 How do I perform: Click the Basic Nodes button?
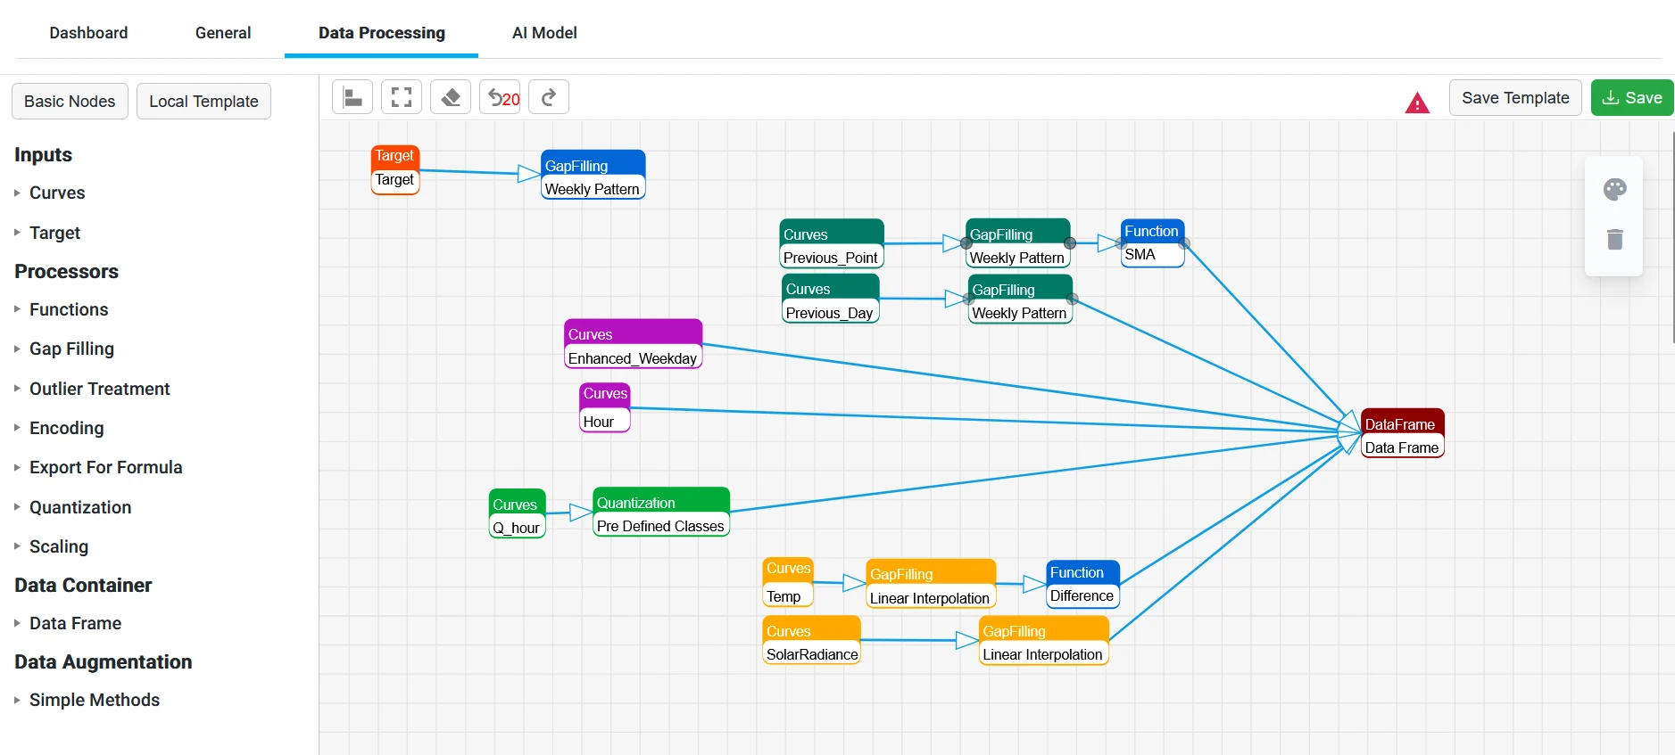coord(70,102)
